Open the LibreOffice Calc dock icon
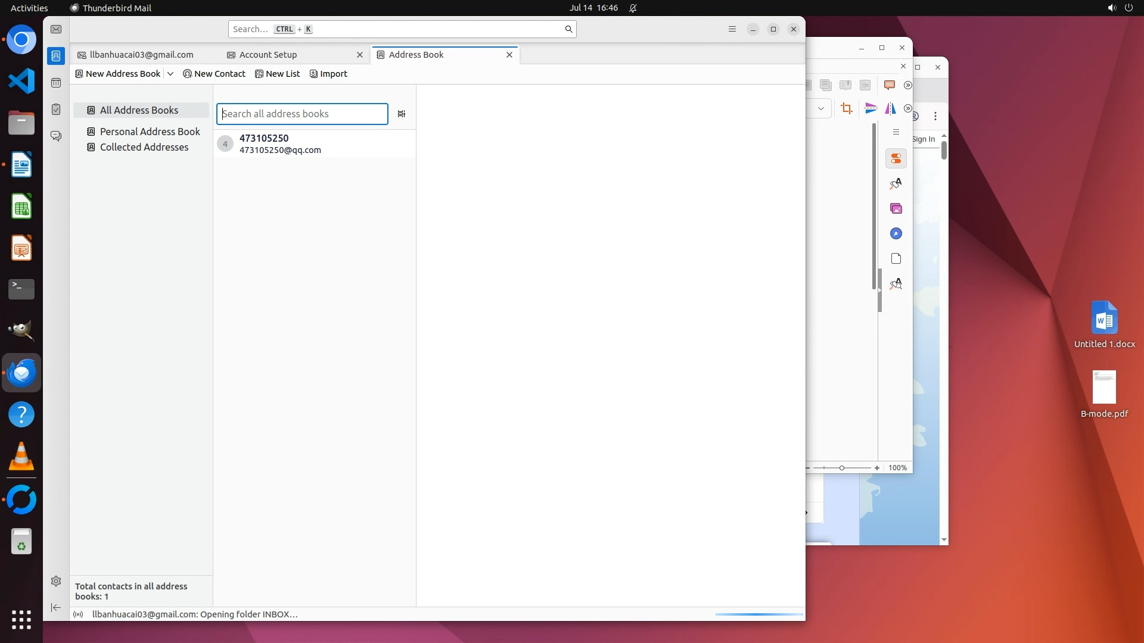1144x643 pixels. (21, 207)
